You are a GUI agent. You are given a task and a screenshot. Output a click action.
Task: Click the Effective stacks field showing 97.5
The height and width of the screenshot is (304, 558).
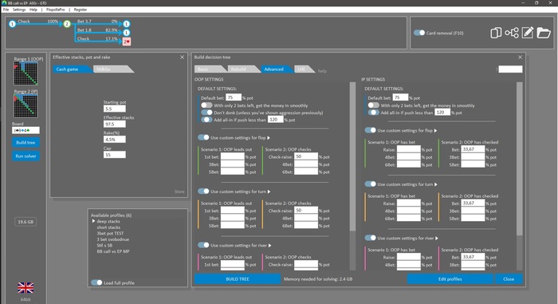coord(115,124)
